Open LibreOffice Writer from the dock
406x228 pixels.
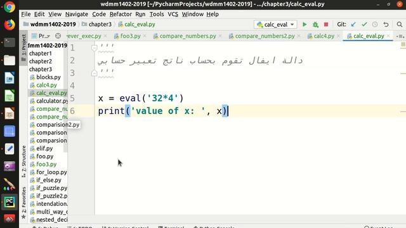(x=10, y=78)
